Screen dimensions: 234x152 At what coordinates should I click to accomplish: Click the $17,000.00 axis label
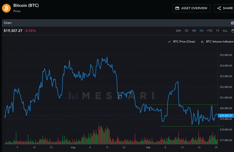pos(226,140)
